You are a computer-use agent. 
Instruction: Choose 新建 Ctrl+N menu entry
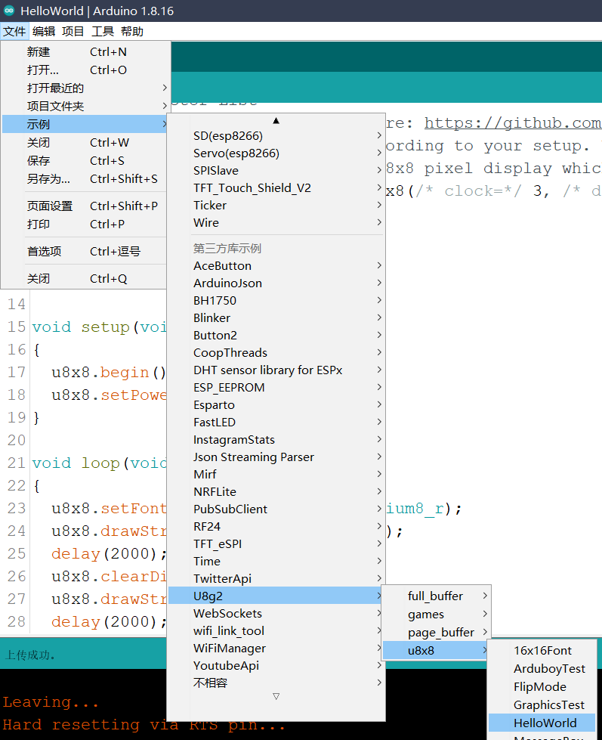[x=85, y=52]
